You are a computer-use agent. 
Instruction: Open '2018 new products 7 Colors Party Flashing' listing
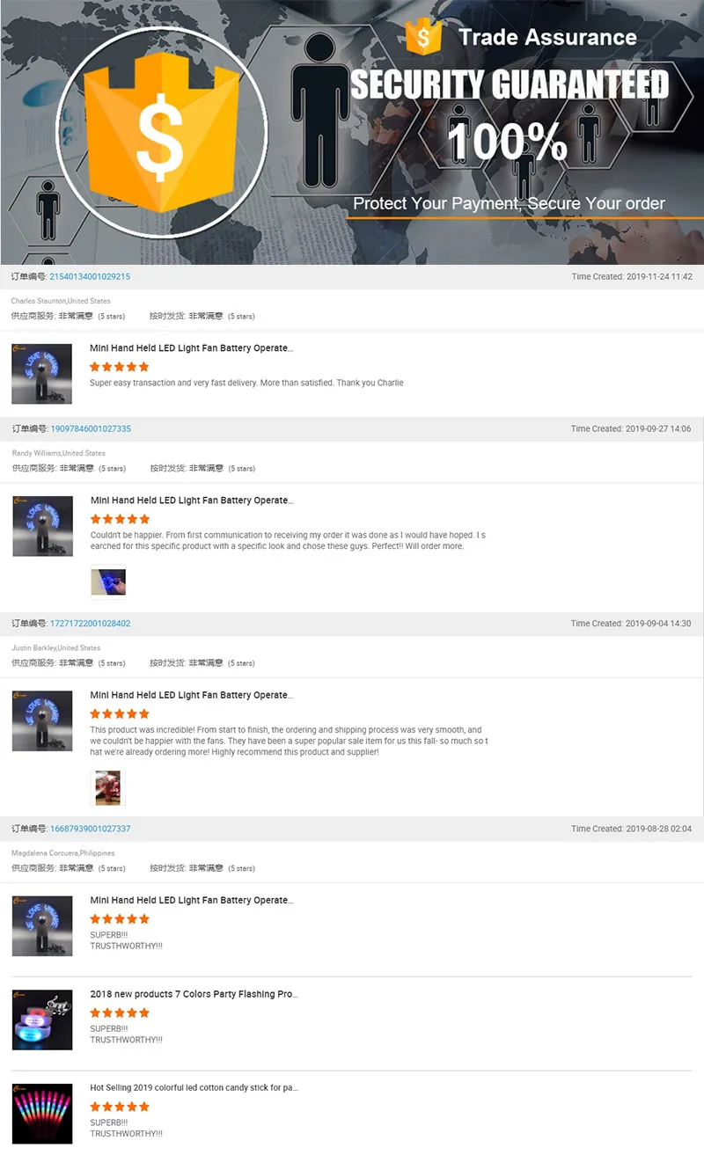point(194,994)
